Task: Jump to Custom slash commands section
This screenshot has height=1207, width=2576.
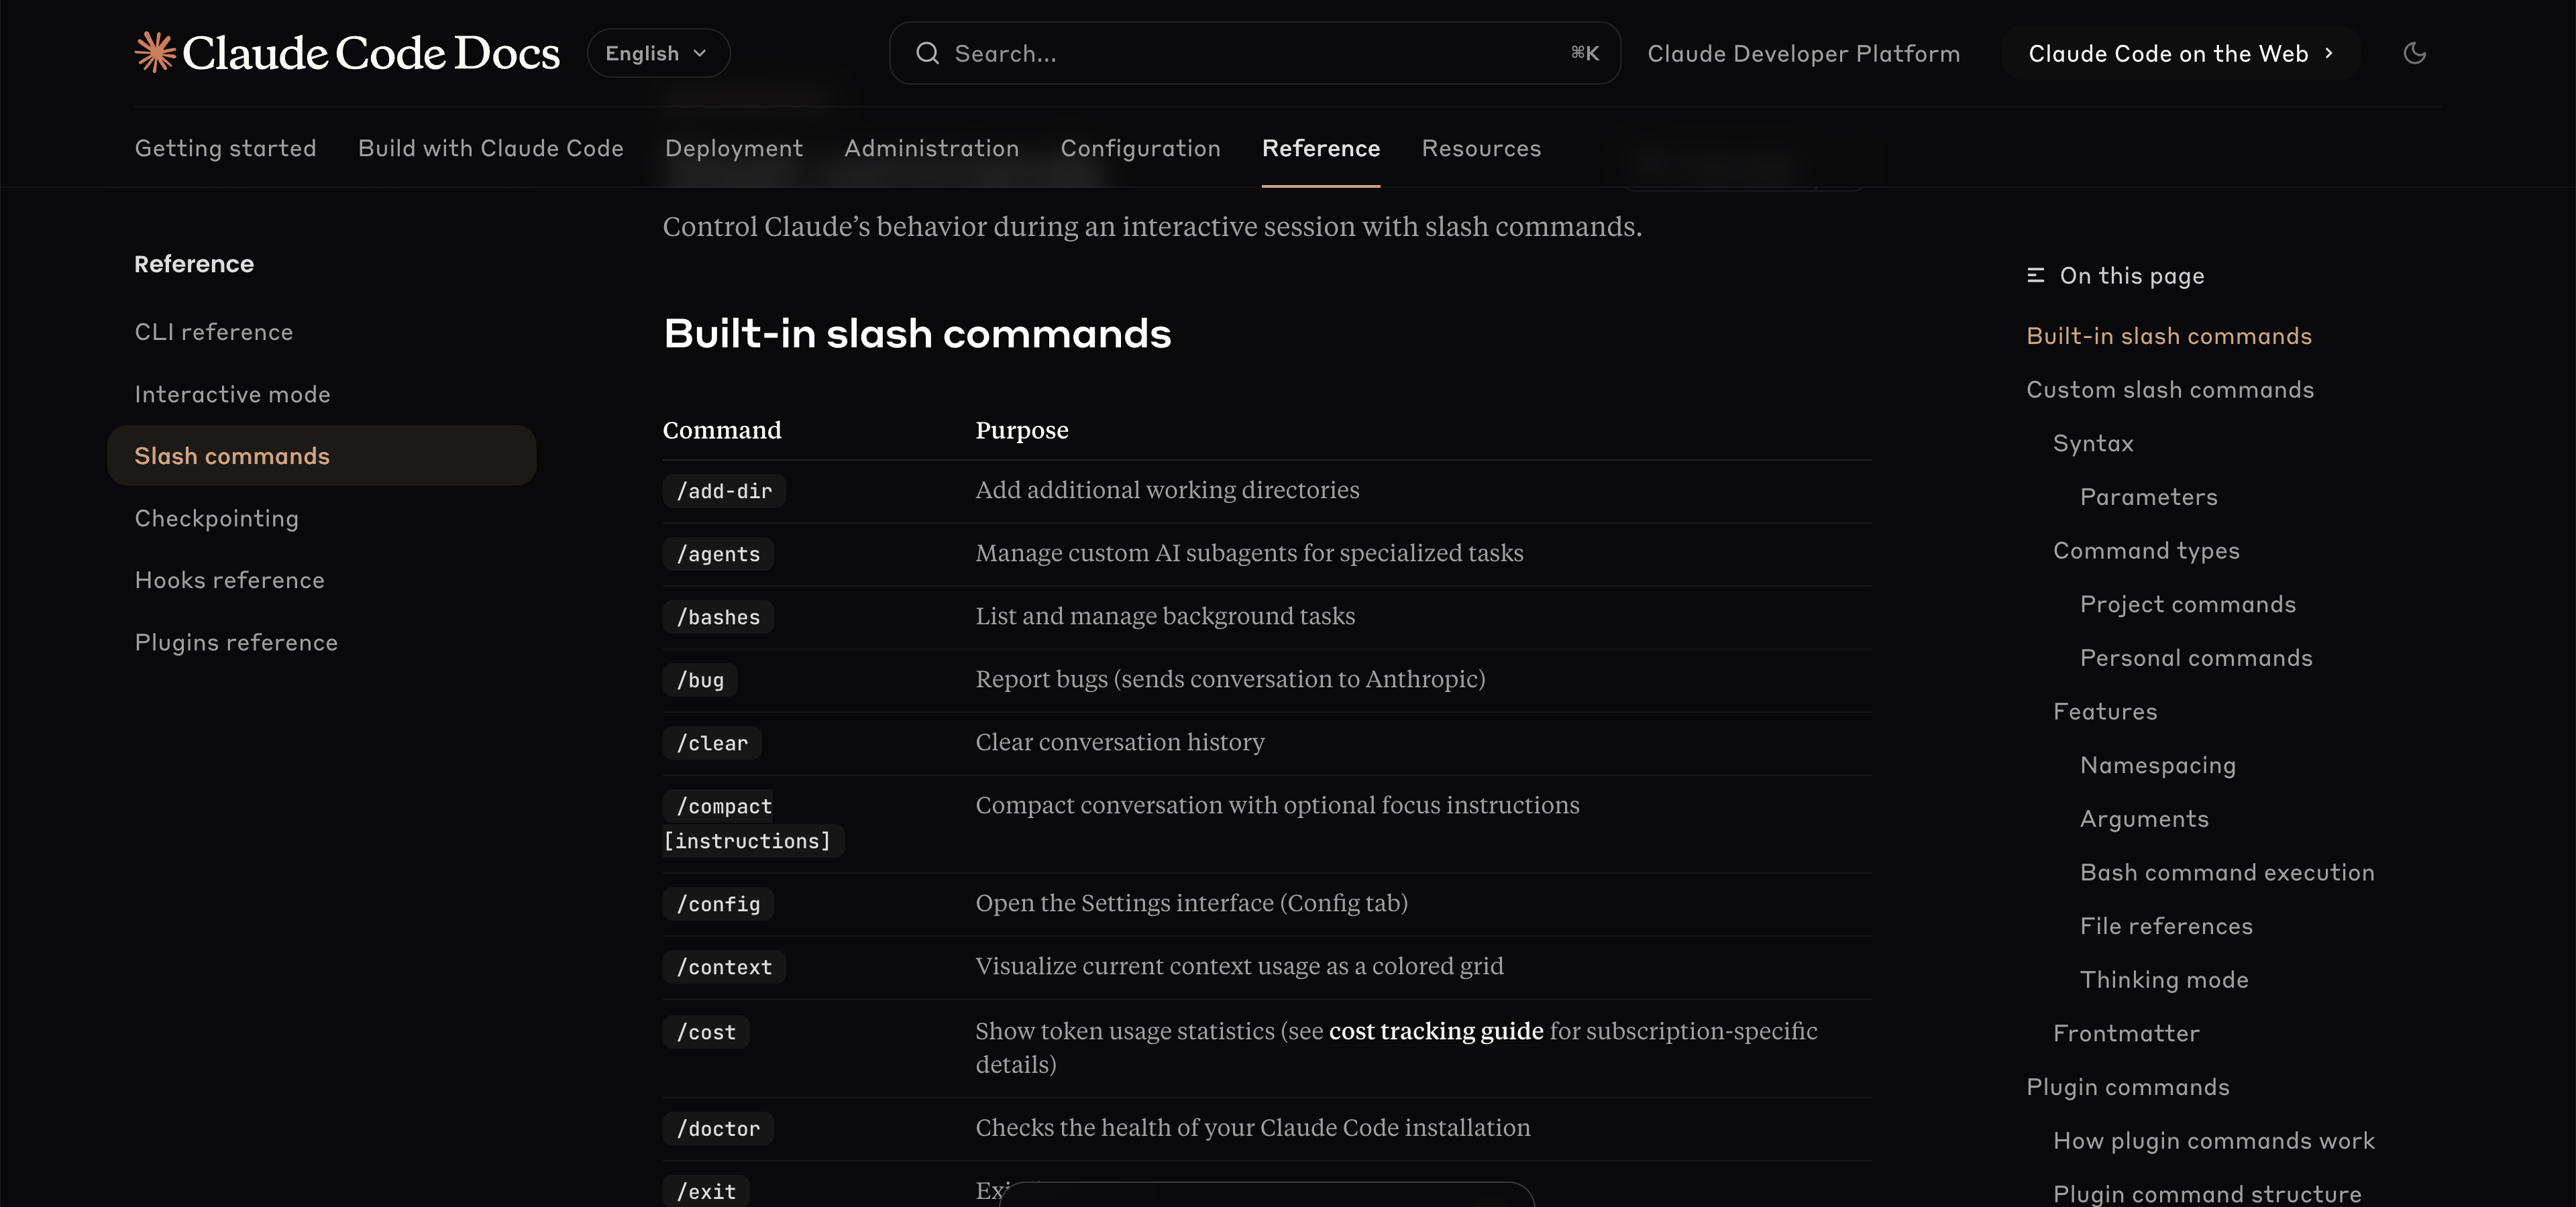Action: 2169,390
